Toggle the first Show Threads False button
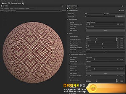126x94 pixels. coord(105,30)
